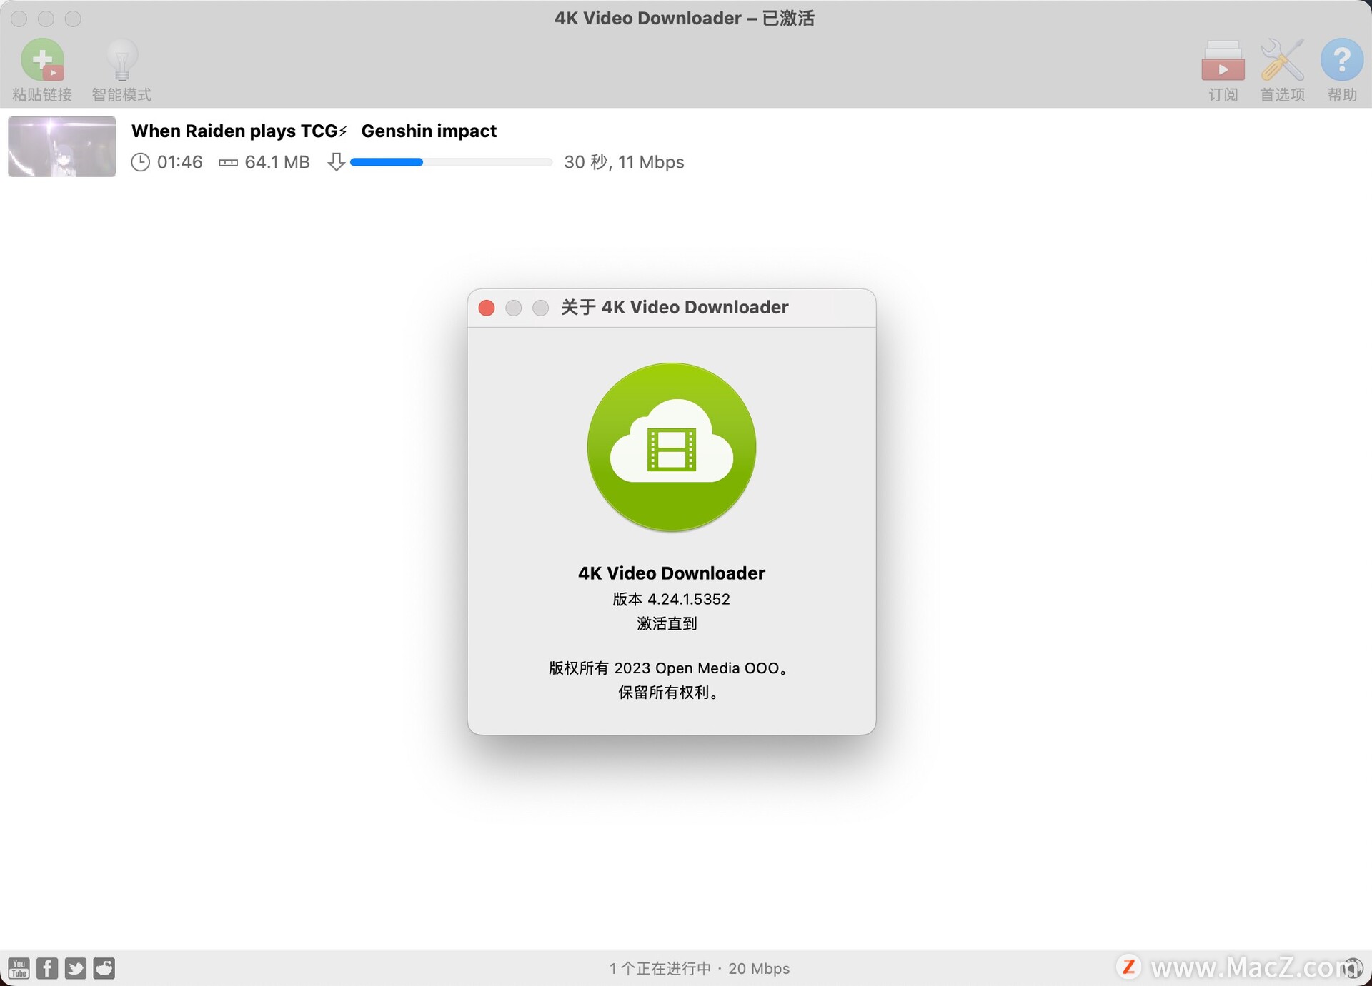Click the green 4K Video Downloader logo
This screenshot has width=1372, height=986.
(671, 447)
